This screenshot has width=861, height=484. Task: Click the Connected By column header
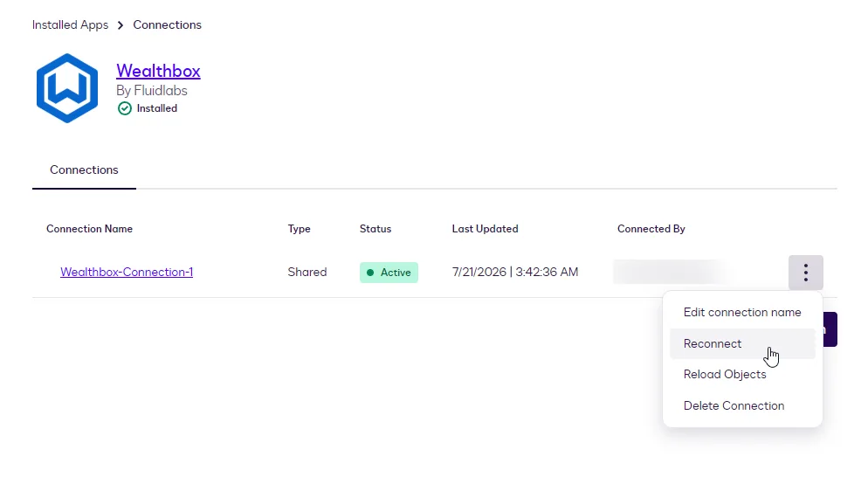pyautogui.click(x=651, y=229)
